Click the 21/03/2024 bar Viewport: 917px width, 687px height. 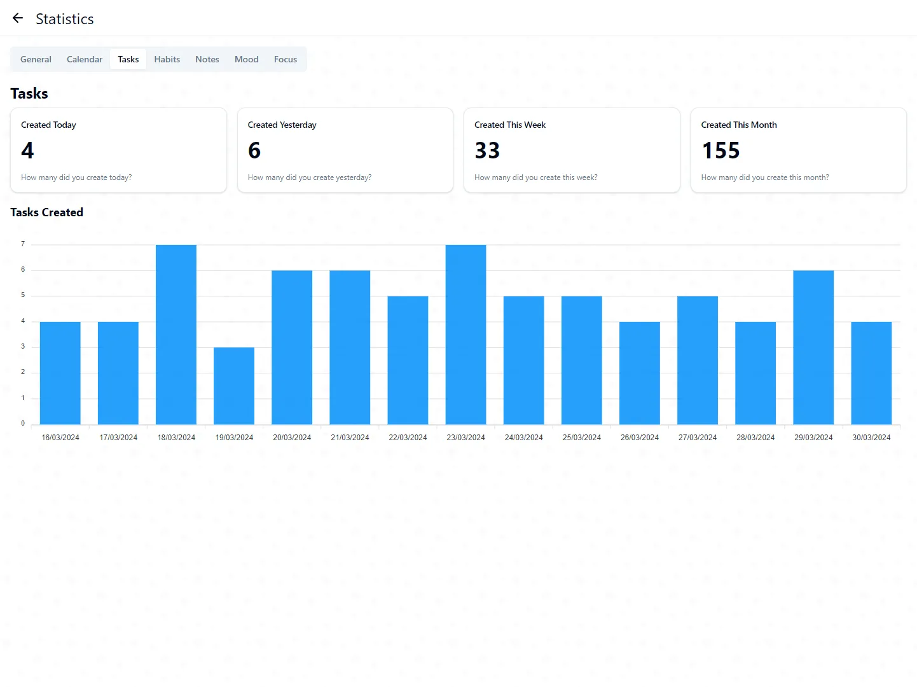350,347
